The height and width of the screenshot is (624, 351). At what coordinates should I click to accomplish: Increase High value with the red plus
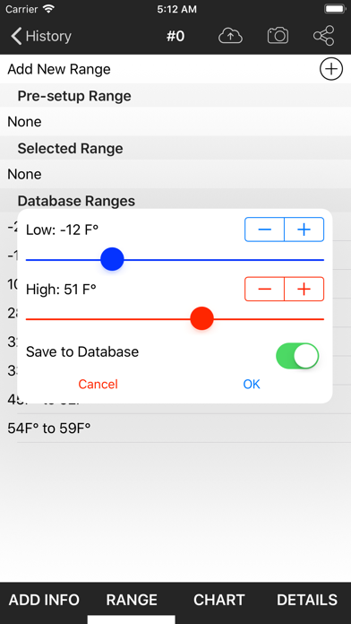click(304, 290)
